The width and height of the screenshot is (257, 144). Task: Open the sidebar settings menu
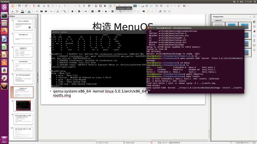254,17
